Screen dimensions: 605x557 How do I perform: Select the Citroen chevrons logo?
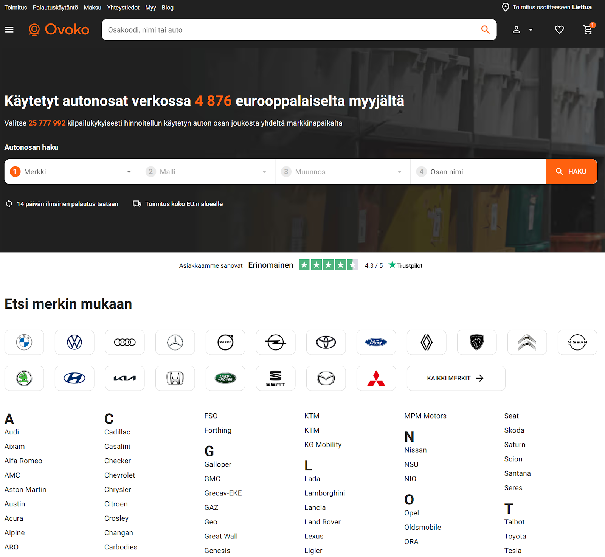(x=527, y=342)
